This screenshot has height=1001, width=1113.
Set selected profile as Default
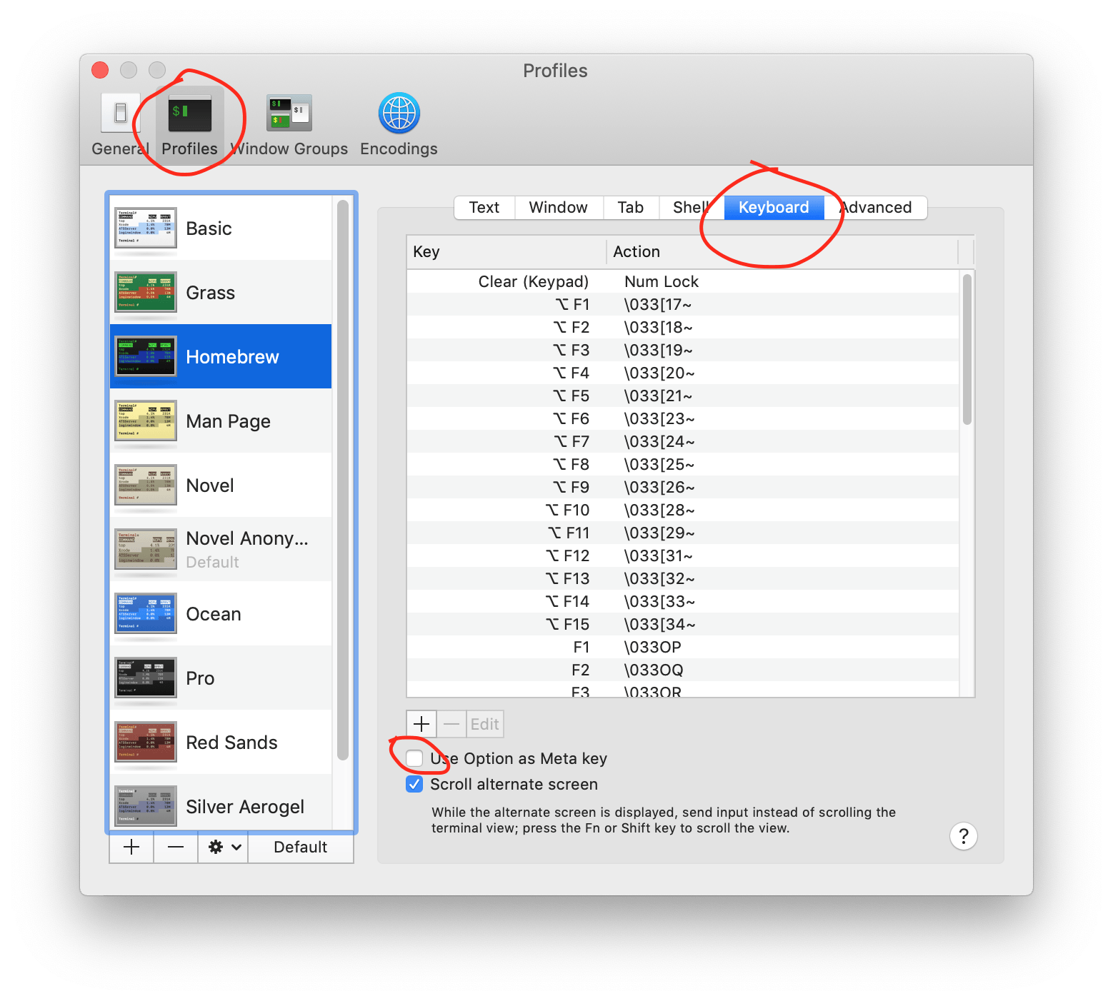click(x=300, y=847)
